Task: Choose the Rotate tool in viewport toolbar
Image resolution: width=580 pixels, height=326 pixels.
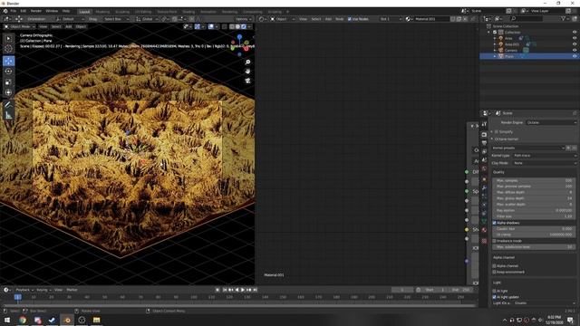Action: point(8,72)
